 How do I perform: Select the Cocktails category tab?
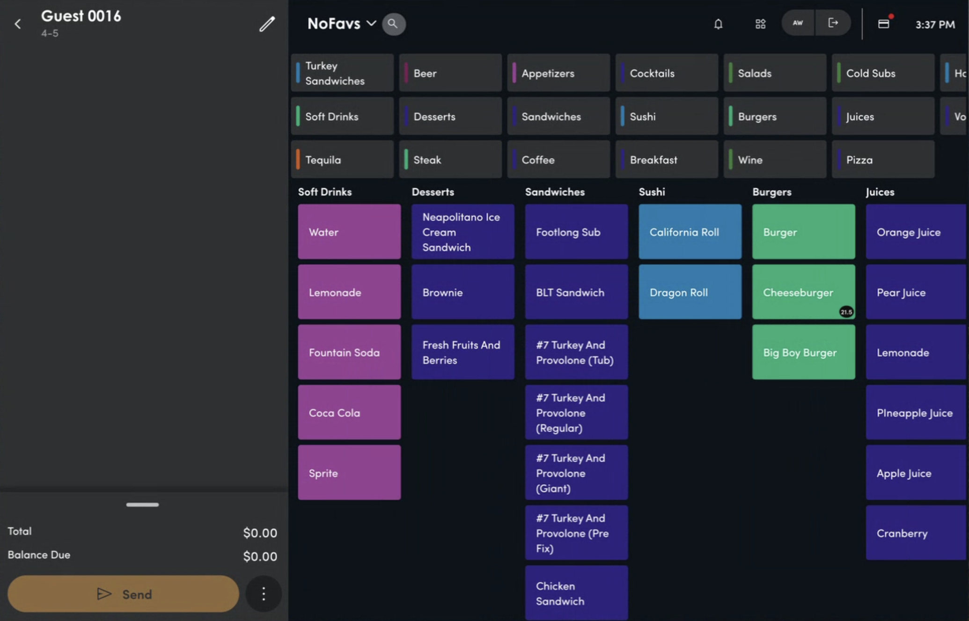tap(667, 73)
